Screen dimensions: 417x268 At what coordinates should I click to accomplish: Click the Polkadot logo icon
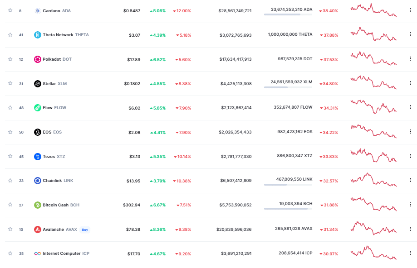pyautogui.click(x=38, y=59)
